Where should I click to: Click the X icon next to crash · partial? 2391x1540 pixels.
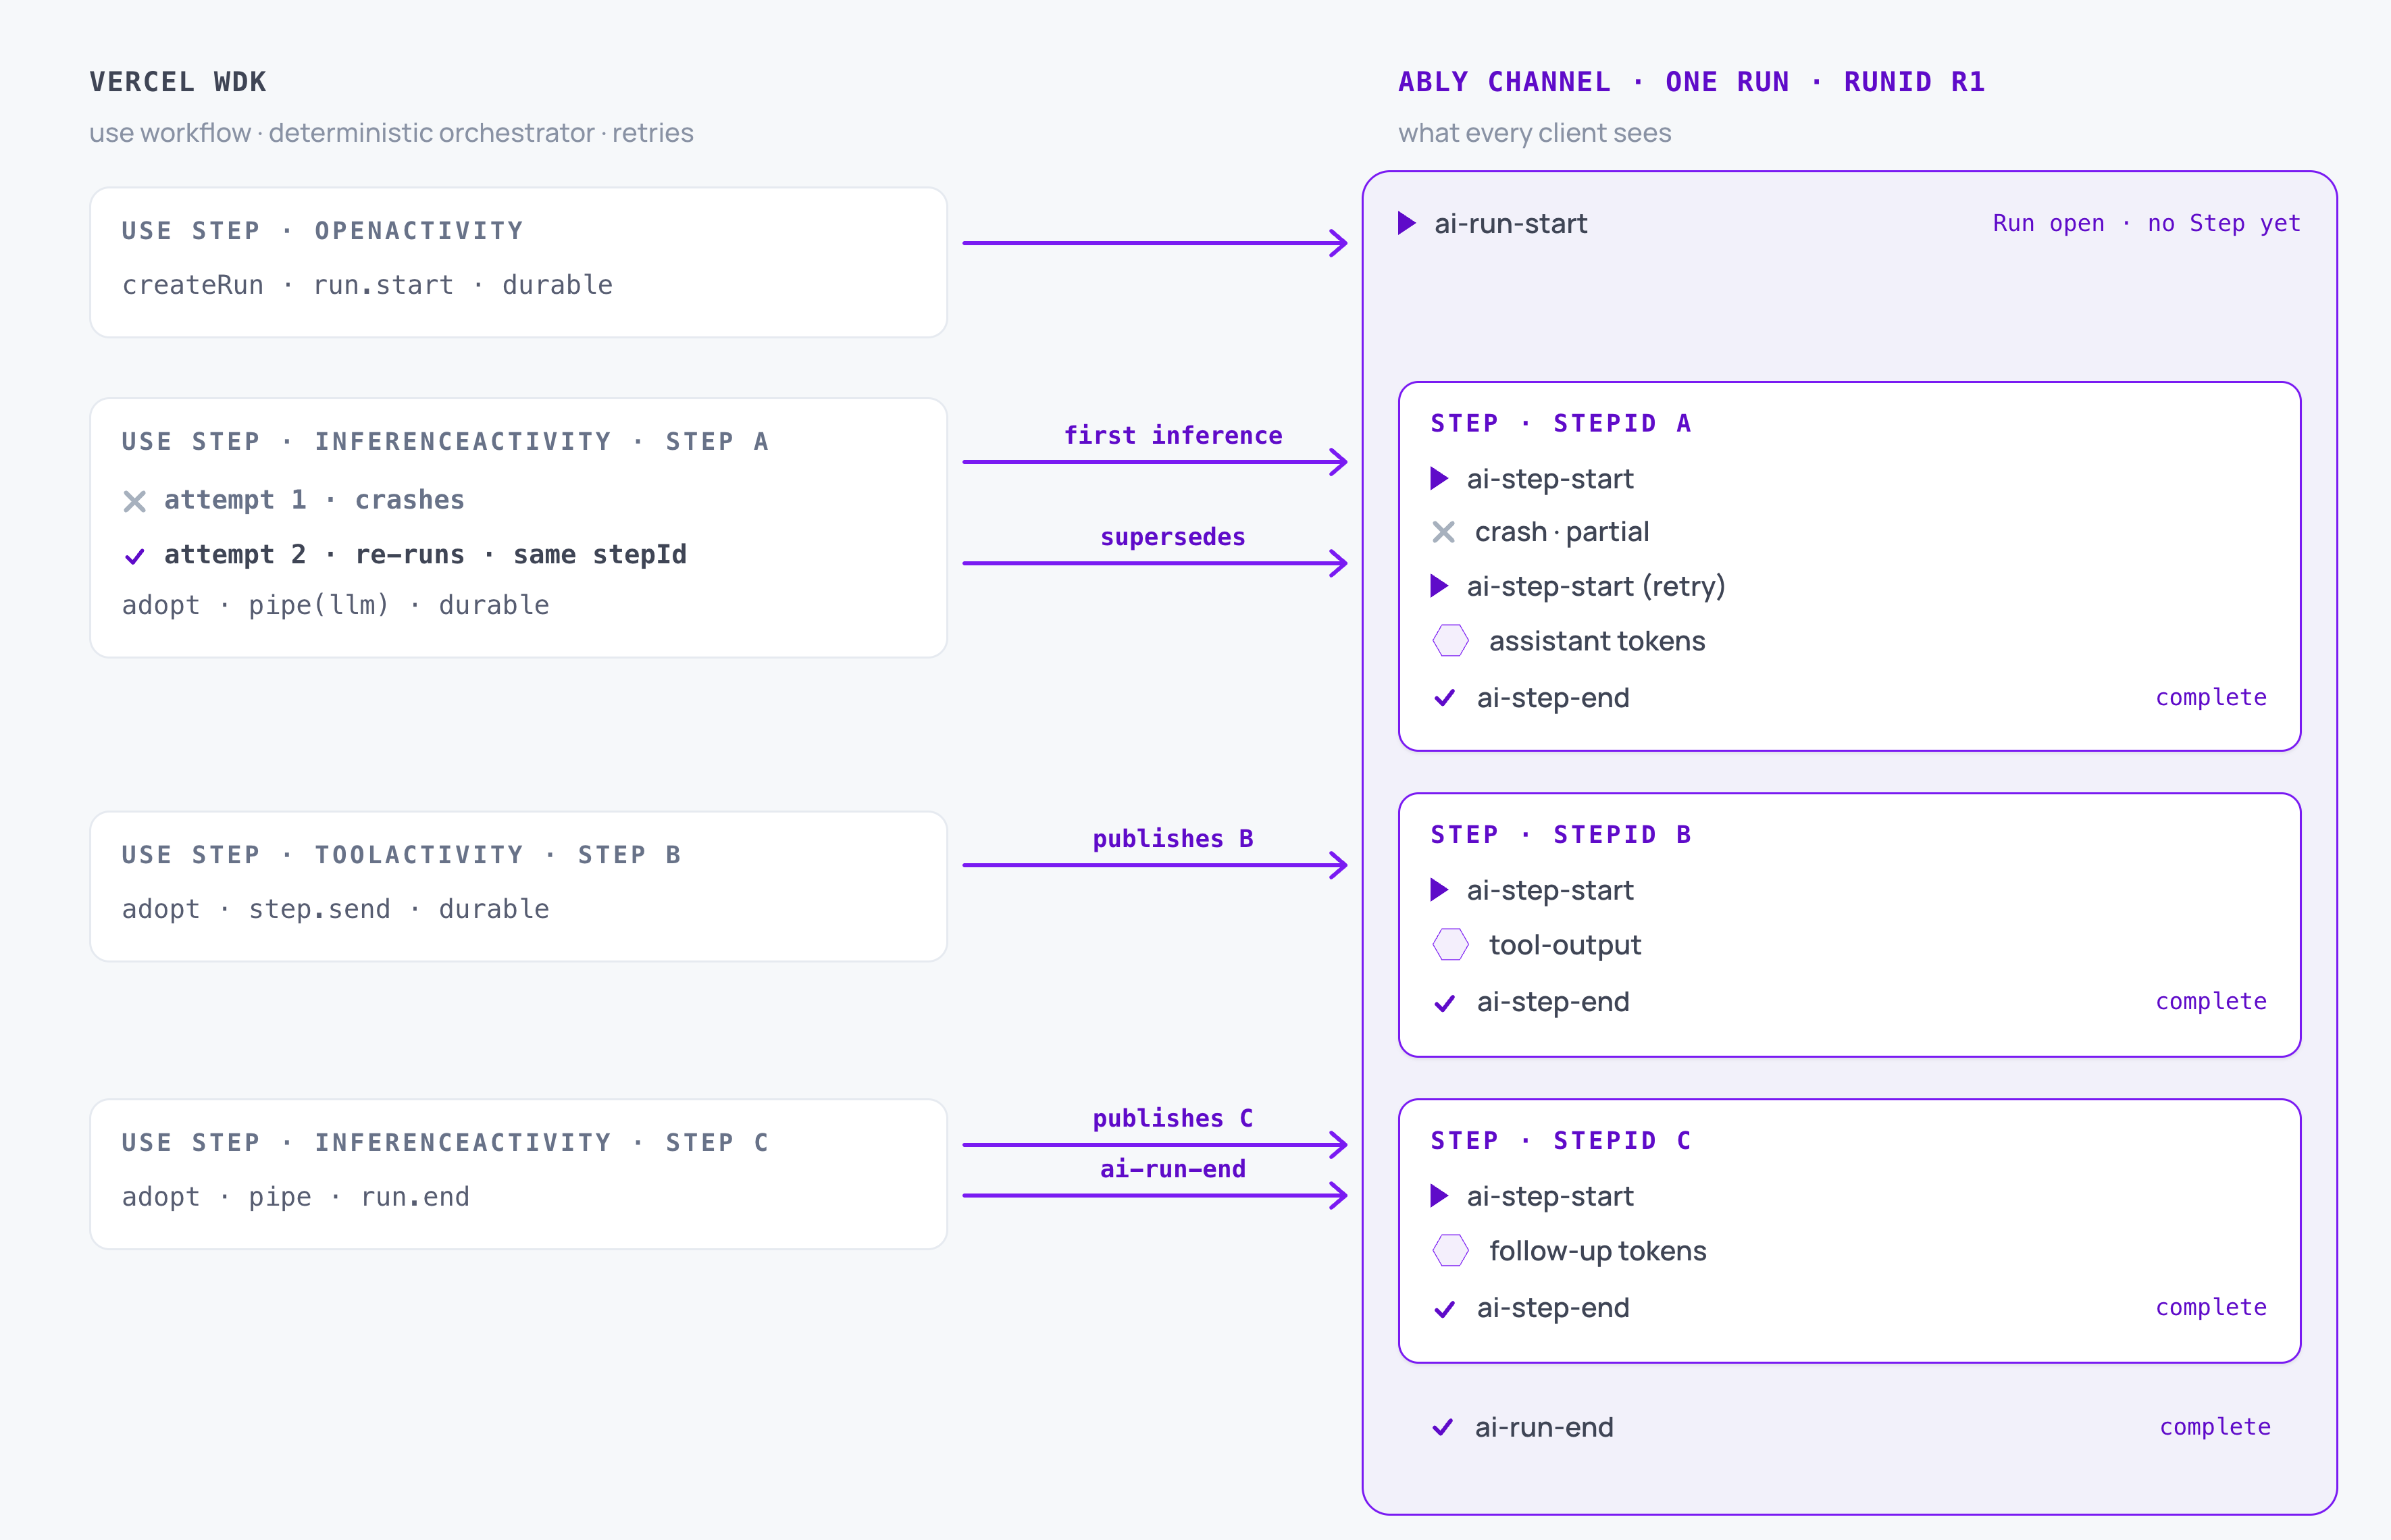pyautogui.click(x=1443, y=532)
